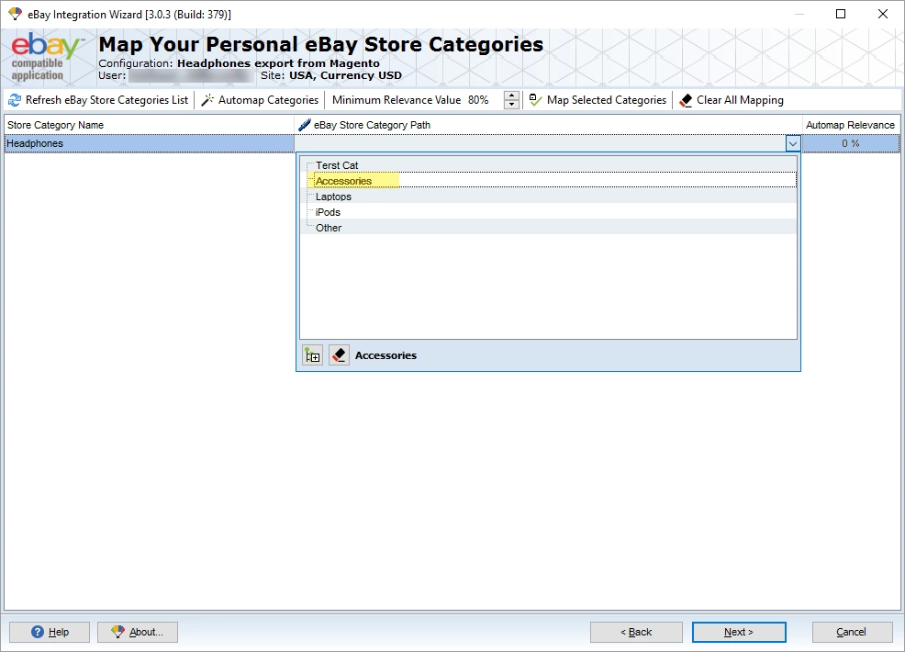
Task: Open About dialog
Action: click(x=138, y=632)
